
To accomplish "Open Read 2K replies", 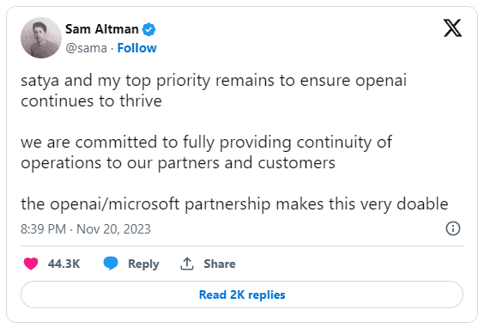I will coord(242,295).
